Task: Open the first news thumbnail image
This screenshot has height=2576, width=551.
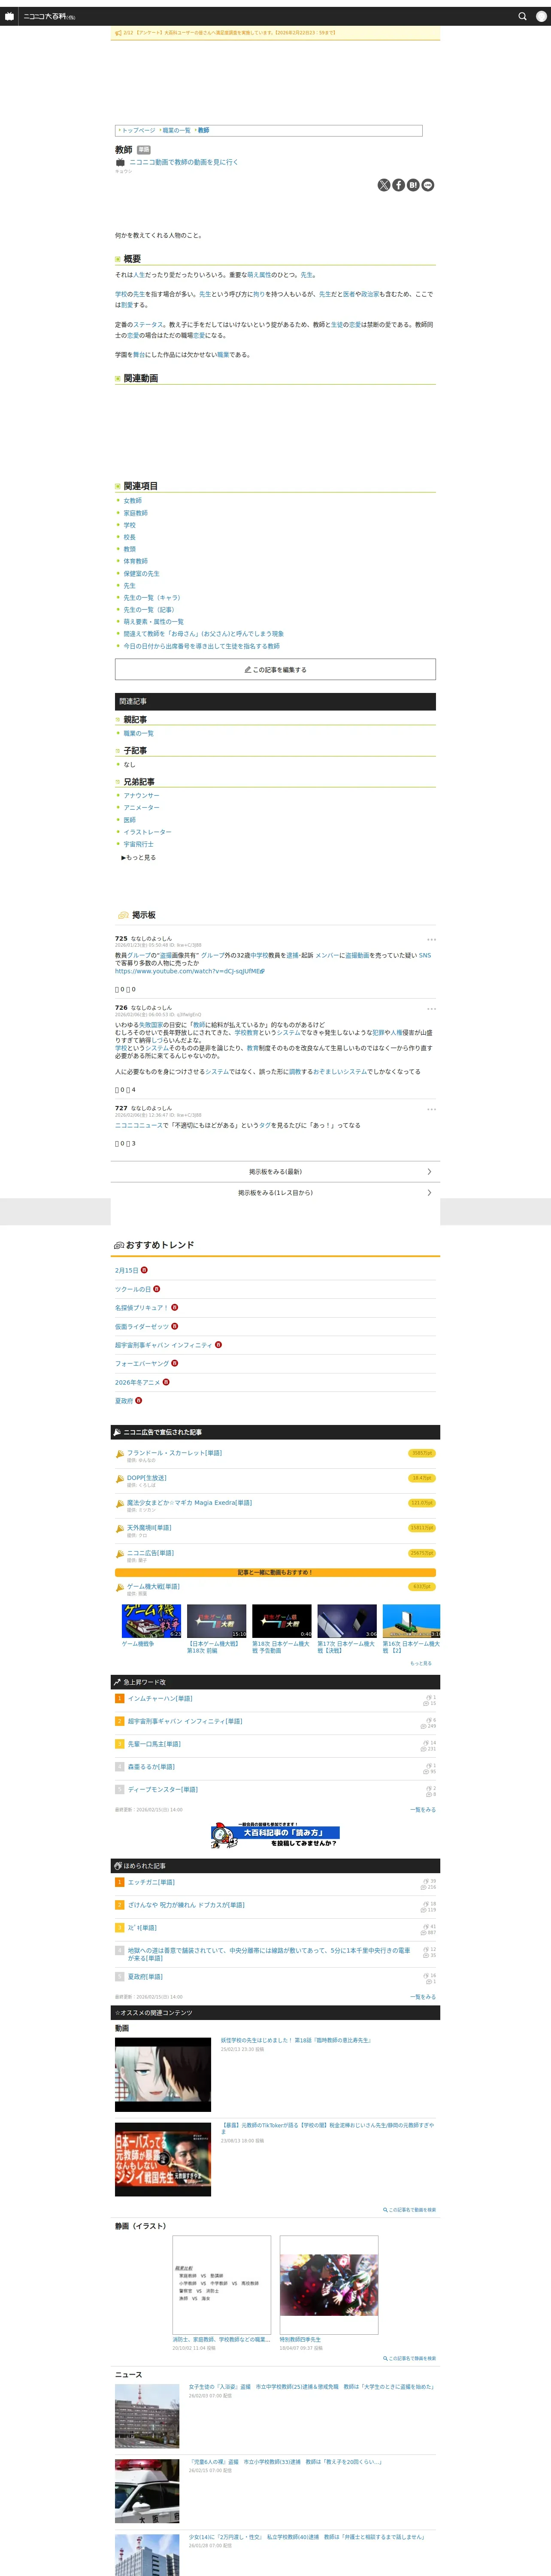Action: pyautogui.click(x=147, y=2416)
